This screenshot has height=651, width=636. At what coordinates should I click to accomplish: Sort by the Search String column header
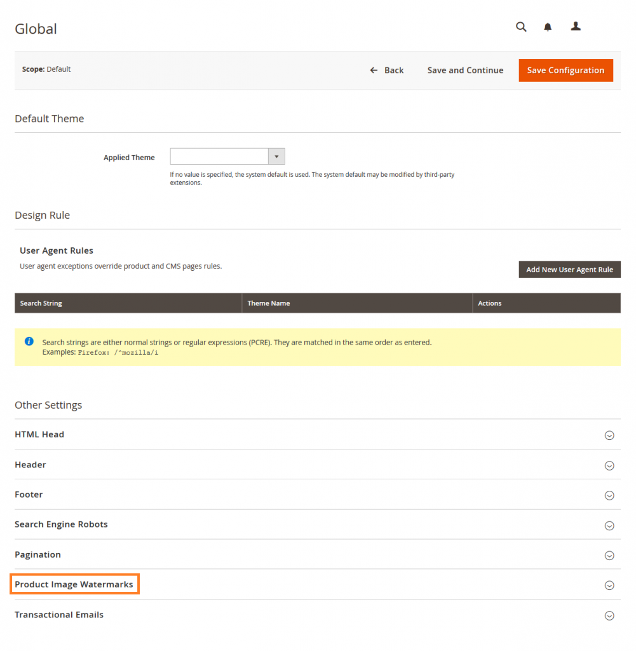tap(41, 303)
